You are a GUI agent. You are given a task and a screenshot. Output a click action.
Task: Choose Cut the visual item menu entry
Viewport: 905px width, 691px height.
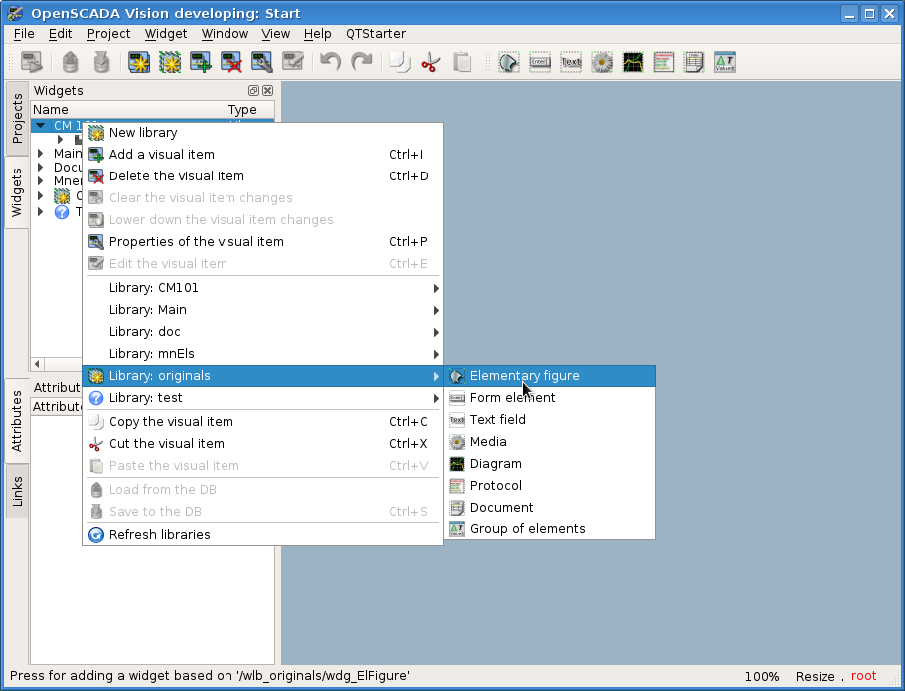(262, 444)
